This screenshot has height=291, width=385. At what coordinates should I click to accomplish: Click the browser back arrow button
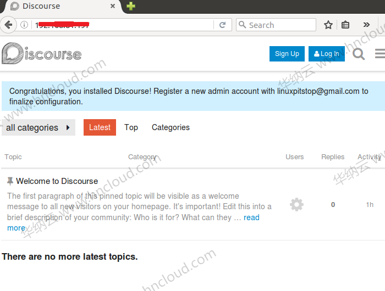pos(8,25)
